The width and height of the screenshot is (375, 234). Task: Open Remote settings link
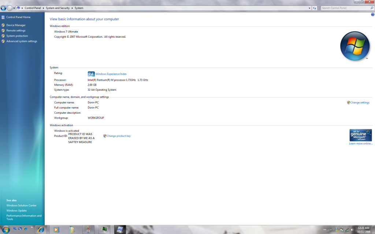click(16, 31)
